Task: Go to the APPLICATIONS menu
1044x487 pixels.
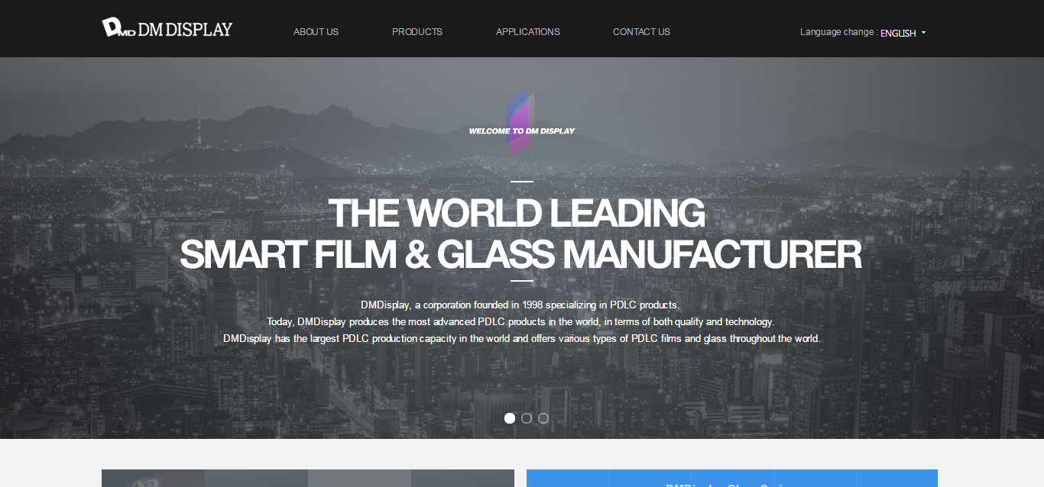Action: click(x=528, y=32)
